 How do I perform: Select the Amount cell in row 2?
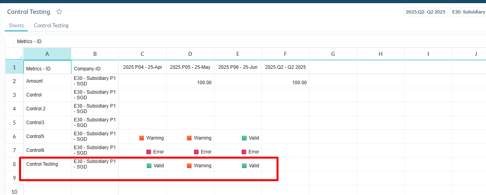click(x=47, y=81)
